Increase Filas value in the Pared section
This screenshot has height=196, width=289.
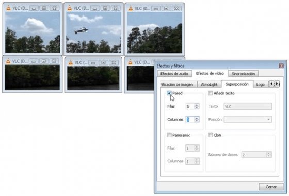(197, 105)
